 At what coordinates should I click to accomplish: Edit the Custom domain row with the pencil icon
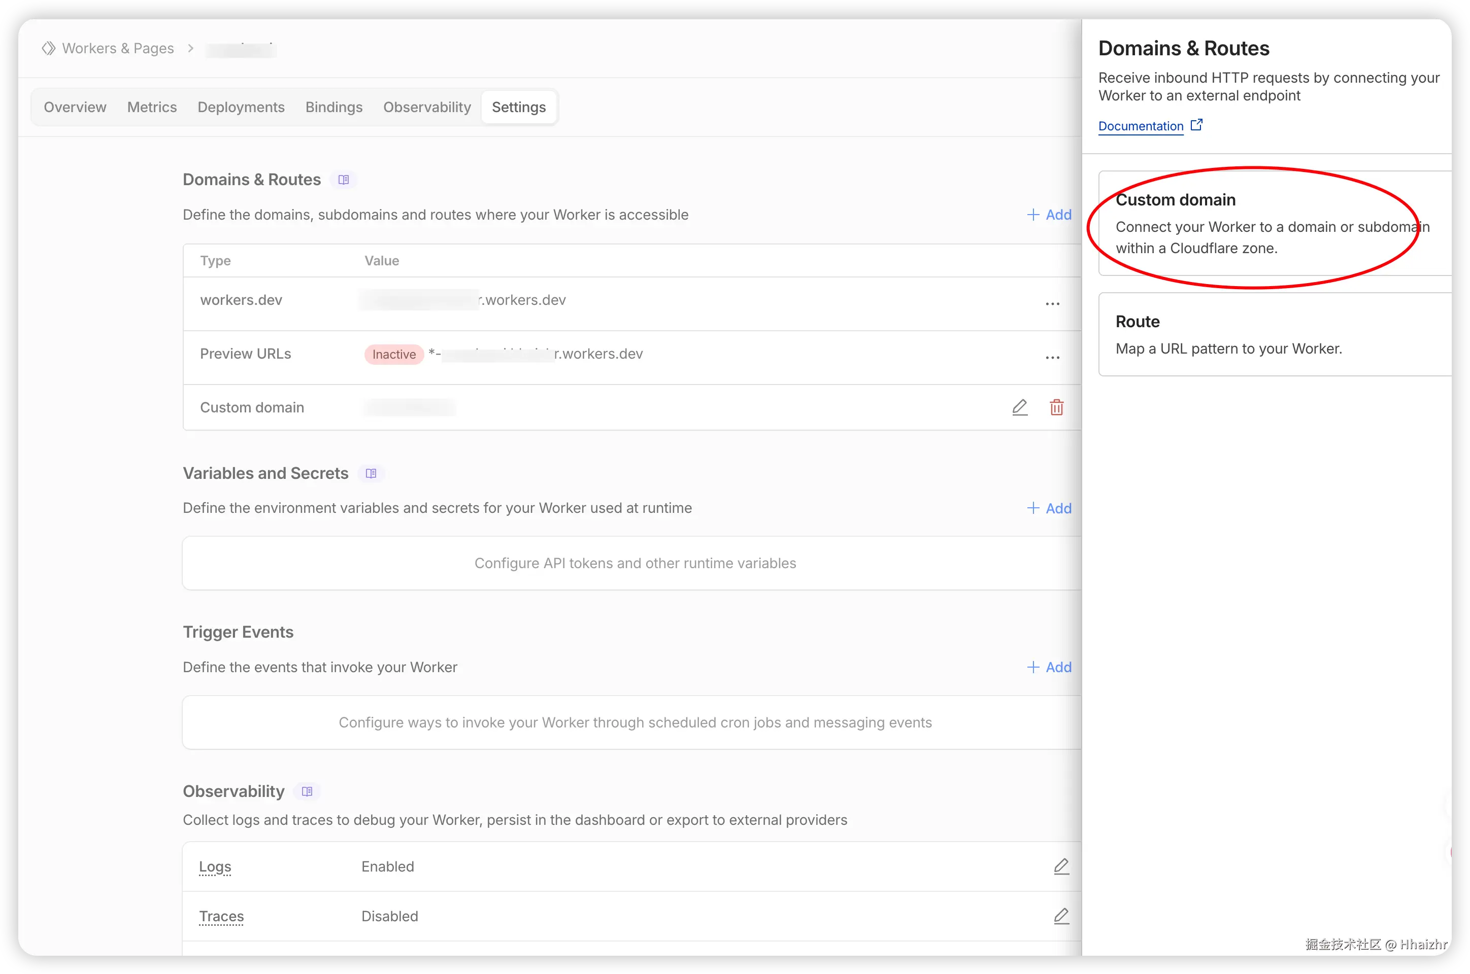[1019, 407]
